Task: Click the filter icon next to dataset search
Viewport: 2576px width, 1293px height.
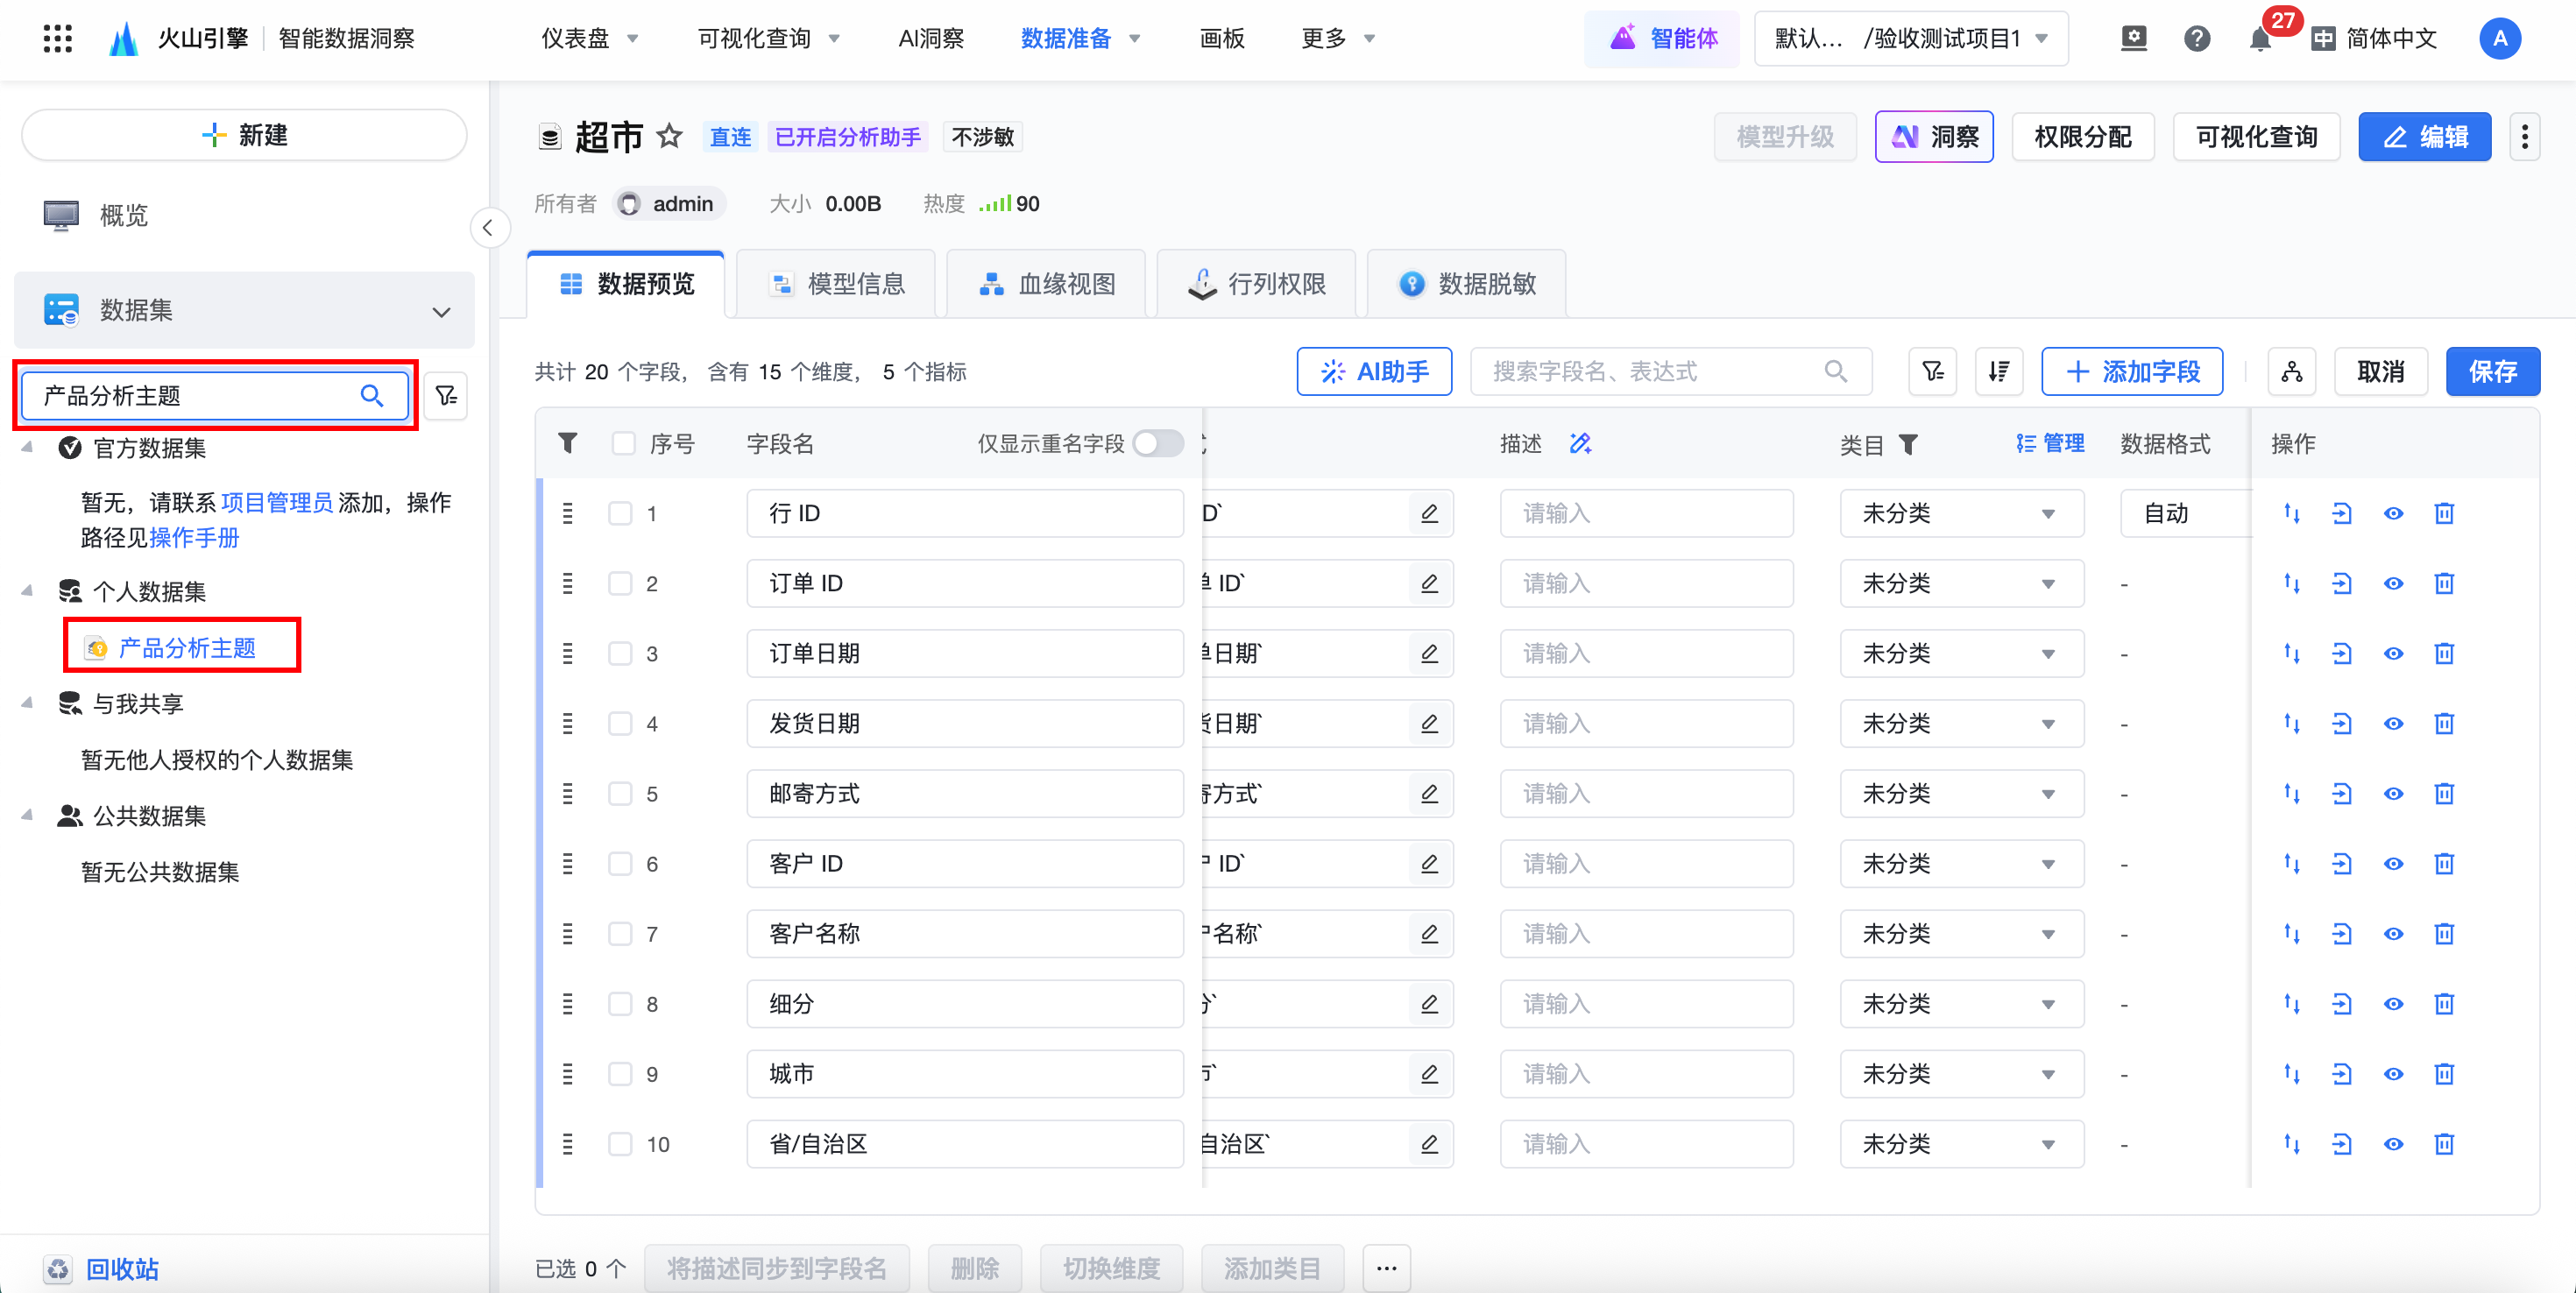Action: 446,396
